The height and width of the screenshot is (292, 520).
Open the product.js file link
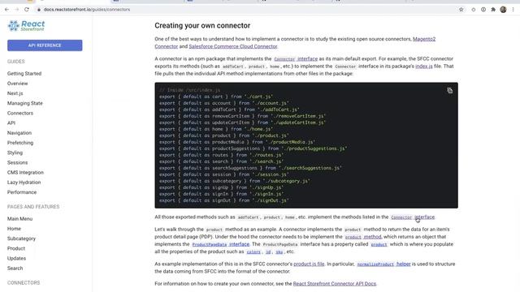tap(309, 264)
